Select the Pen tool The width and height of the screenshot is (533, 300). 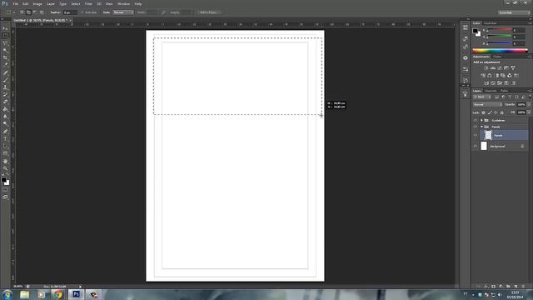coord(5,132)
